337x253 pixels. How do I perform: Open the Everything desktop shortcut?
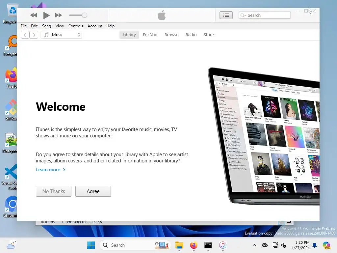click(x=11, y=45)
